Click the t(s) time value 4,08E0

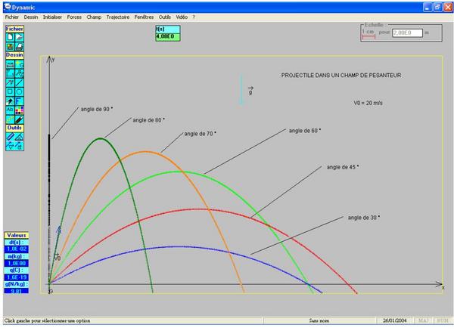click(x=168, y=37)
